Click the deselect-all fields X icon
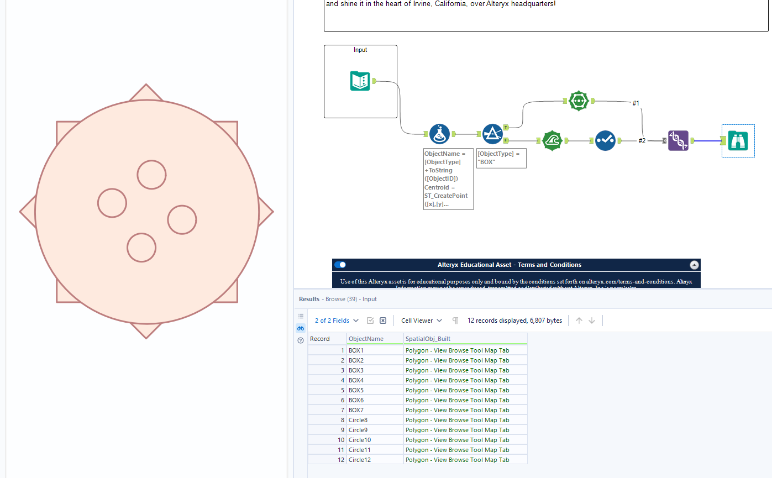 (383, 321)
